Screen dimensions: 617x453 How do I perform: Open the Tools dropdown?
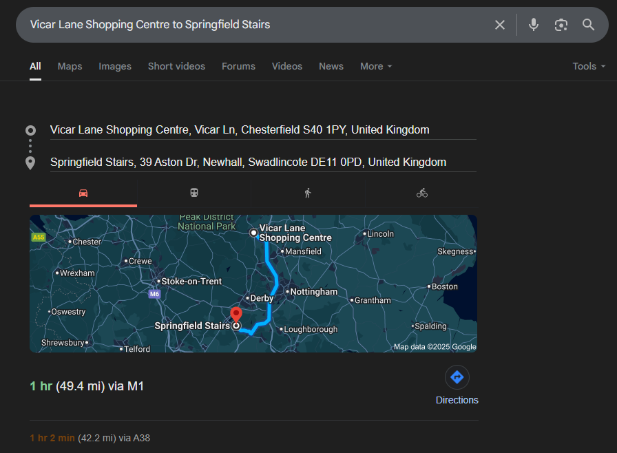point(589,66)
